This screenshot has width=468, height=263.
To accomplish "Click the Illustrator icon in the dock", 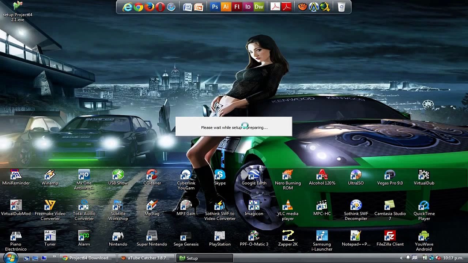I will coord(226,7).
